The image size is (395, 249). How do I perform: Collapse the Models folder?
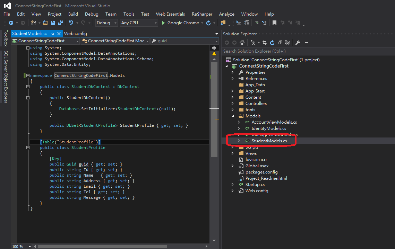click(233, 116)
